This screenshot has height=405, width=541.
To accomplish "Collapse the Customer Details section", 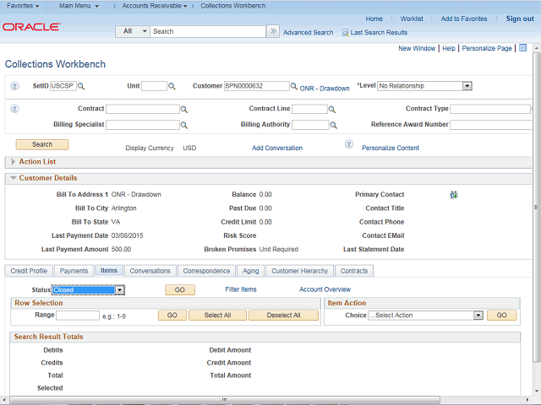I will (12, 178).
